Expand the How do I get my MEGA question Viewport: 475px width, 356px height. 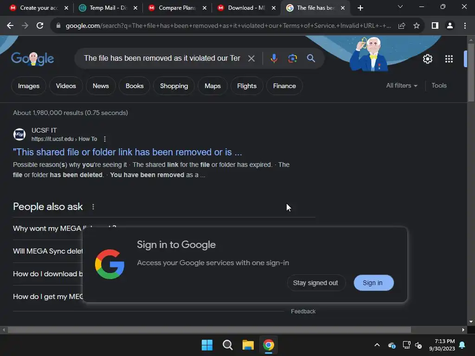(x=48, y=296)
